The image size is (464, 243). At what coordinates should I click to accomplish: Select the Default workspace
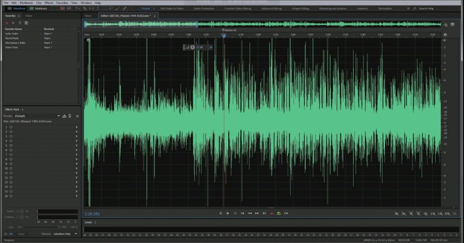[x=145, y=9]
